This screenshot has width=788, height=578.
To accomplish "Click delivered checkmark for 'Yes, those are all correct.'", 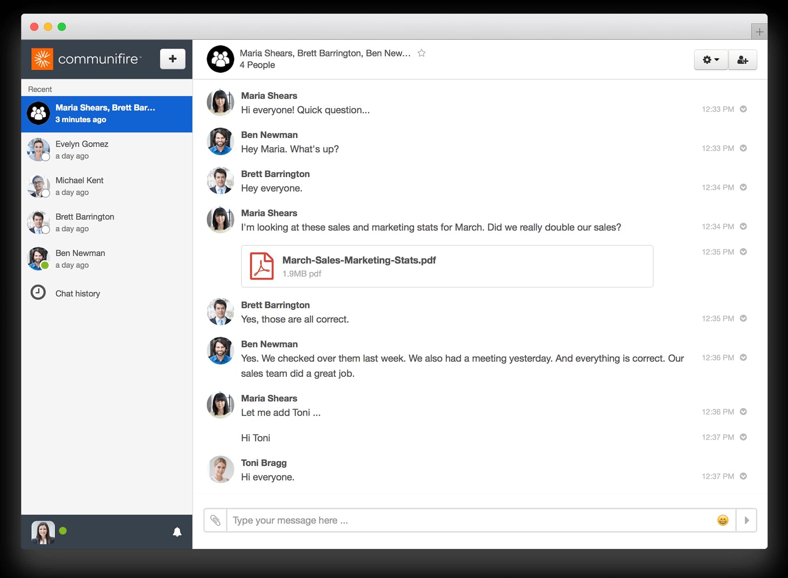I will pyautogui.click(x=744, y=318).
